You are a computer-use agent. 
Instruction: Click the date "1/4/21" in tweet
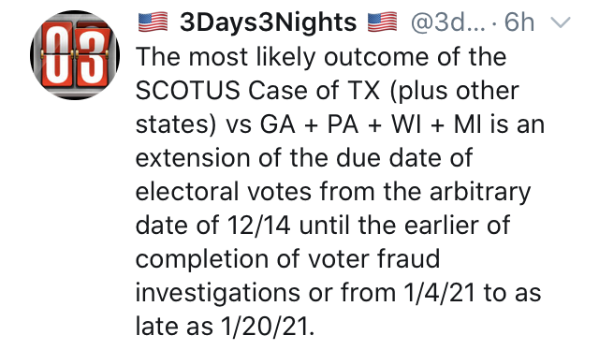pos(439,293)
